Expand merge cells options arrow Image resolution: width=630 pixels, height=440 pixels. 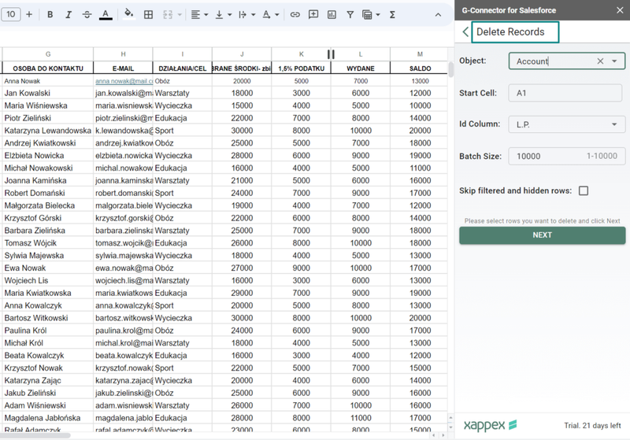tap(180, 14)
